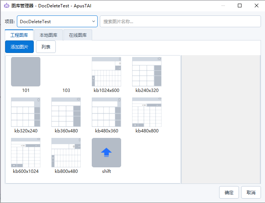Click the kb360x480 keyboard image
The image size is (265, 203).
point(66,112)
